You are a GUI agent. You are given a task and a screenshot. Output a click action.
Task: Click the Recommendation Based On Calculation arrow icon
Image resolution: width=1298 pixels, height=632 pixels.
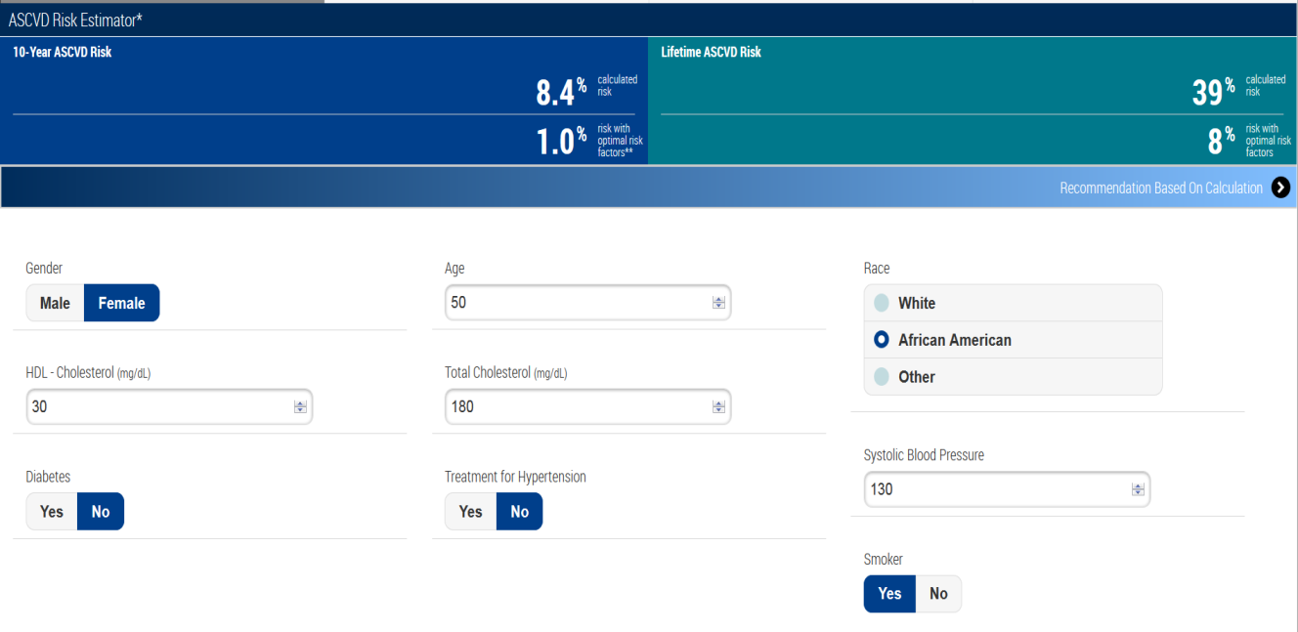point(1280,188)
